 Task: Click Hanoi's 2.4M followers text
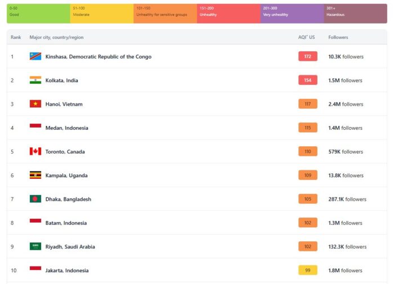tap(346, 104)
